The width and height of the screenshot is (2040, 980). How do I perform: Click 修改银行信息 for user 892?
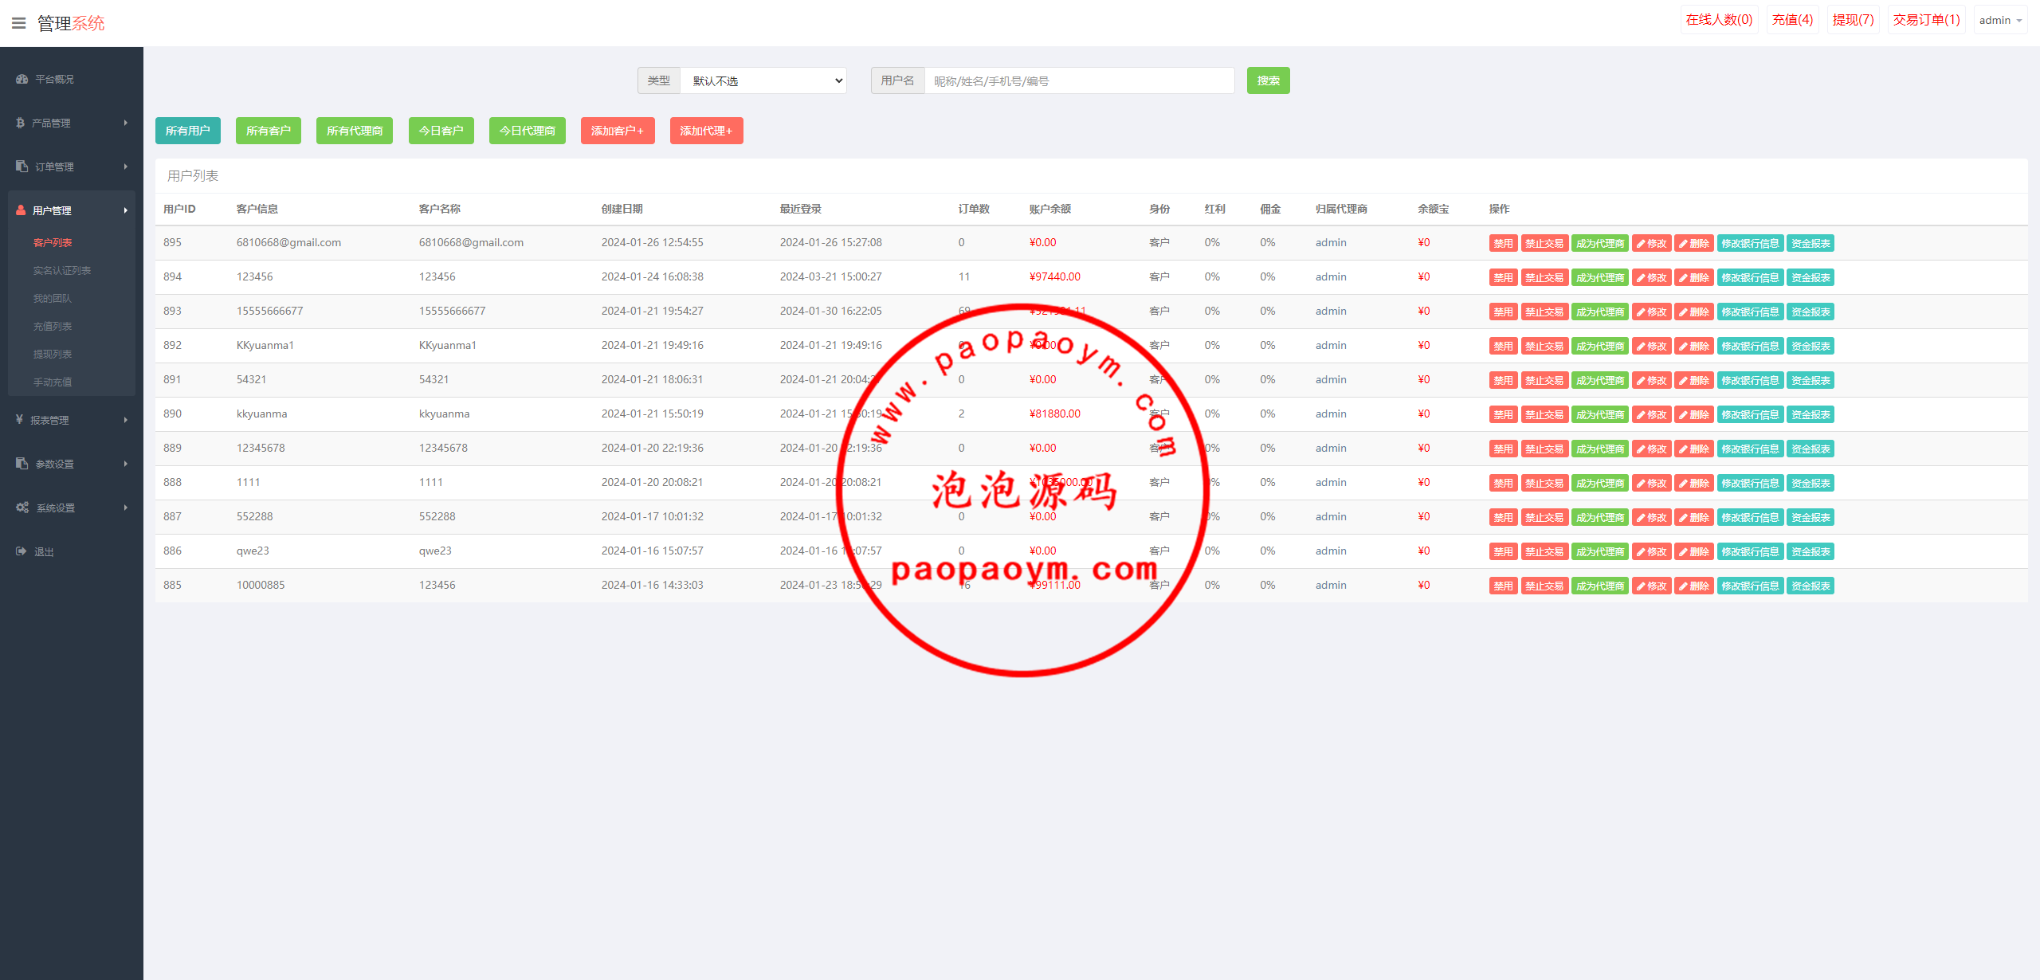[1751, 346]
